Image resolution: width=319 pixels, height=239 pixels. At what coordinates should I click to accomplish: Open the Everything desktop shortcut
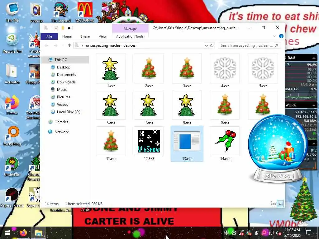pos(12,136)
